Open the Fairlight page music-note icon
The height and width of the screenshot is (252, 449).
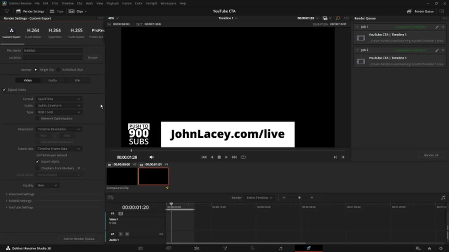281,248
